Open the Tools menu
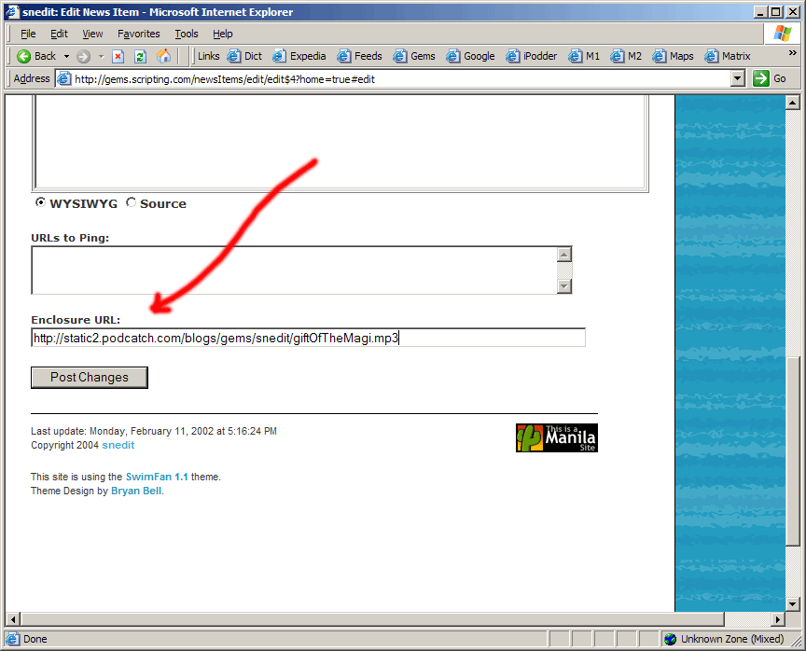806x651 pixels. click(x=187, y=34)
